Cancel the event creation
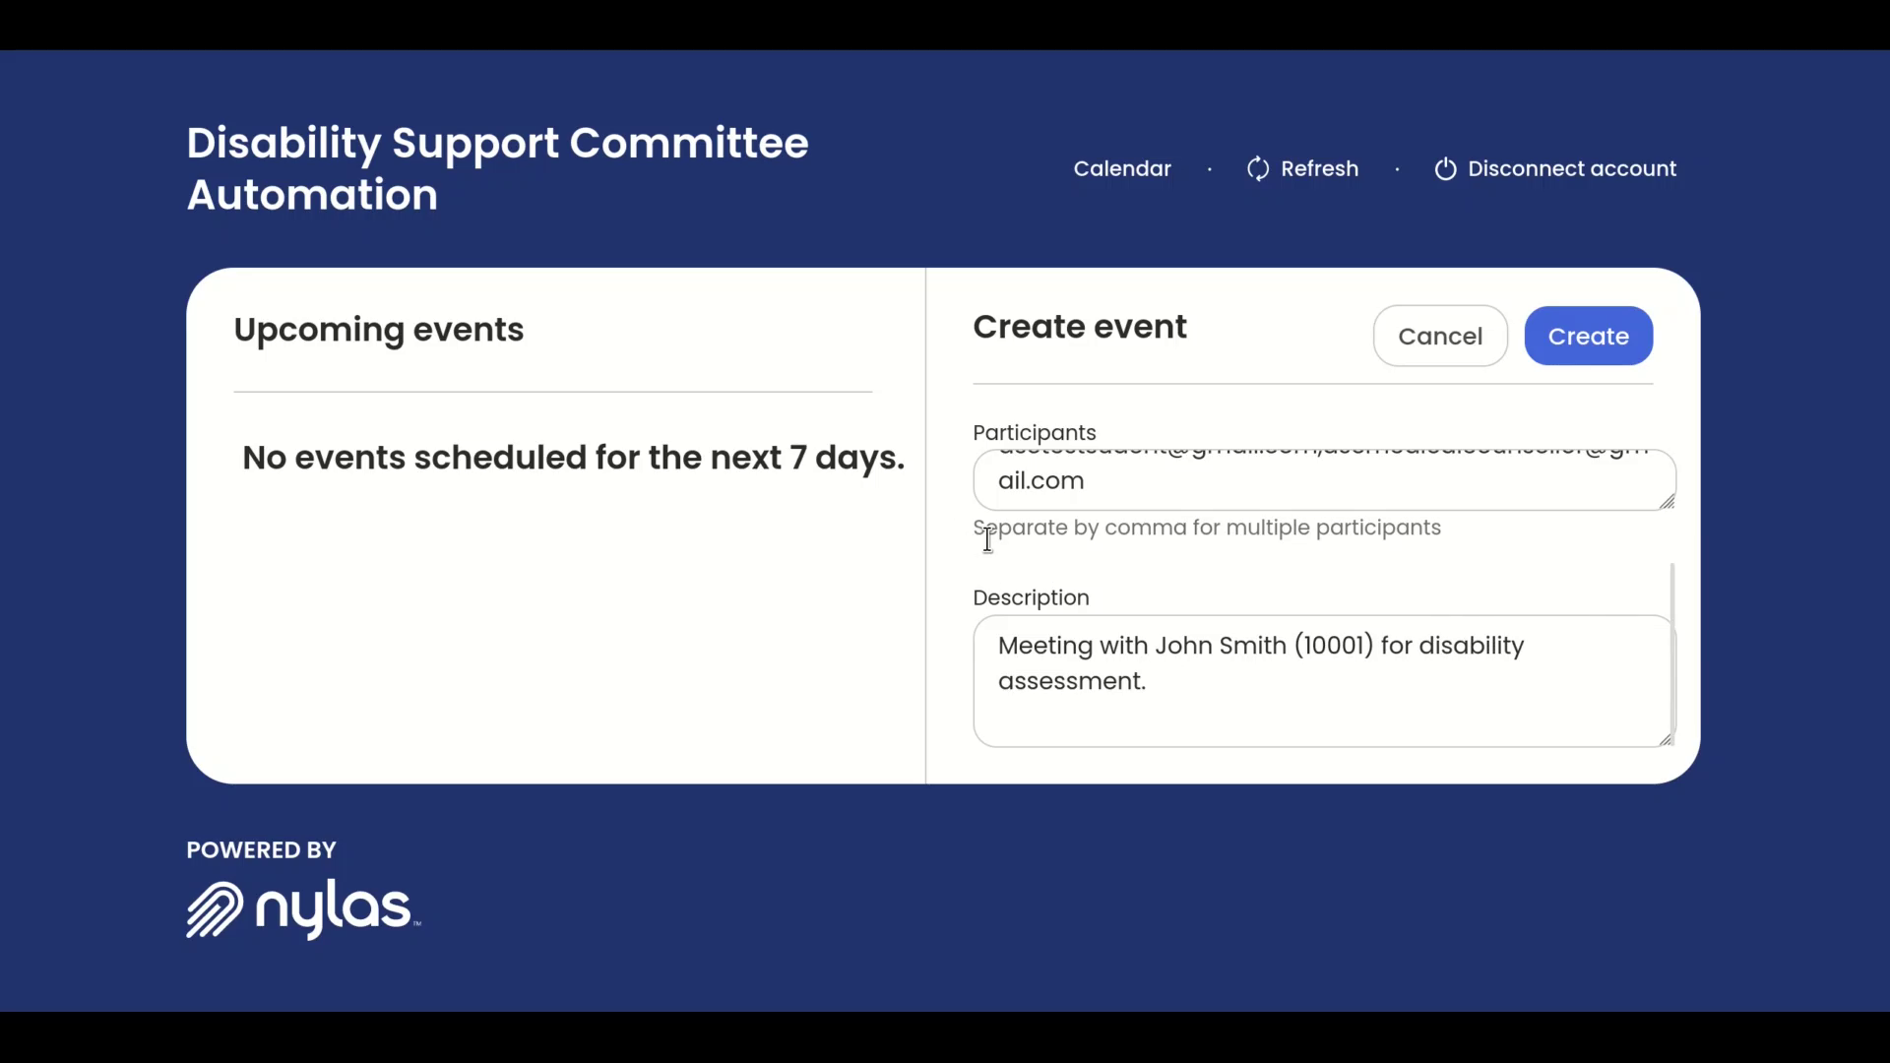The height and width of the screenshot is (1063, 1890). click(x=1439, y=337)
